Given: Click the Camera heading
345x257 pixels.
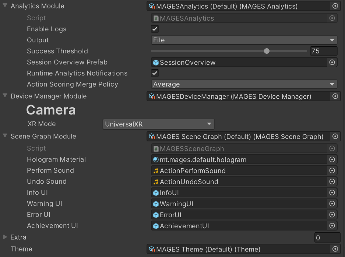Looking at the screenshot, I should 51,110.
